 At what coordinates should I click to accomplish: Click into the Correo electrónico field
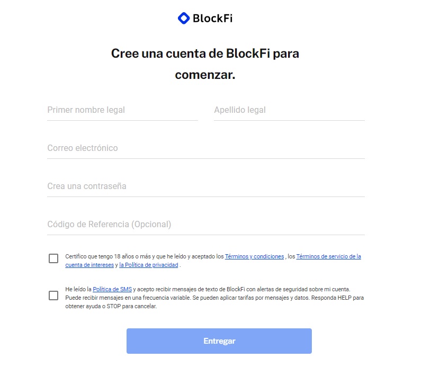click(x=205, y=148)
